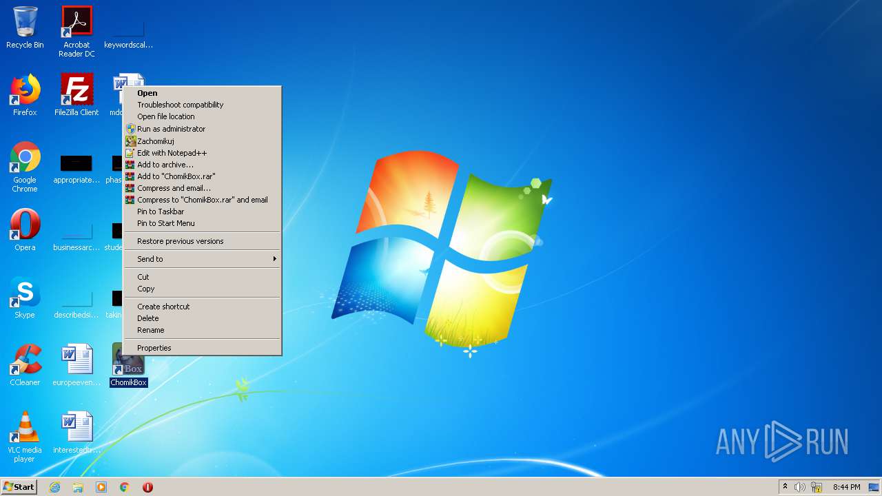Choose Add to archive...

point(202,165)
